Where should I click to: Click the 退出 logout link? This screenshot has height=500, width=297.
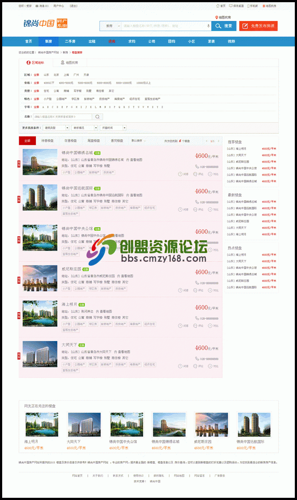click(73, 6)
